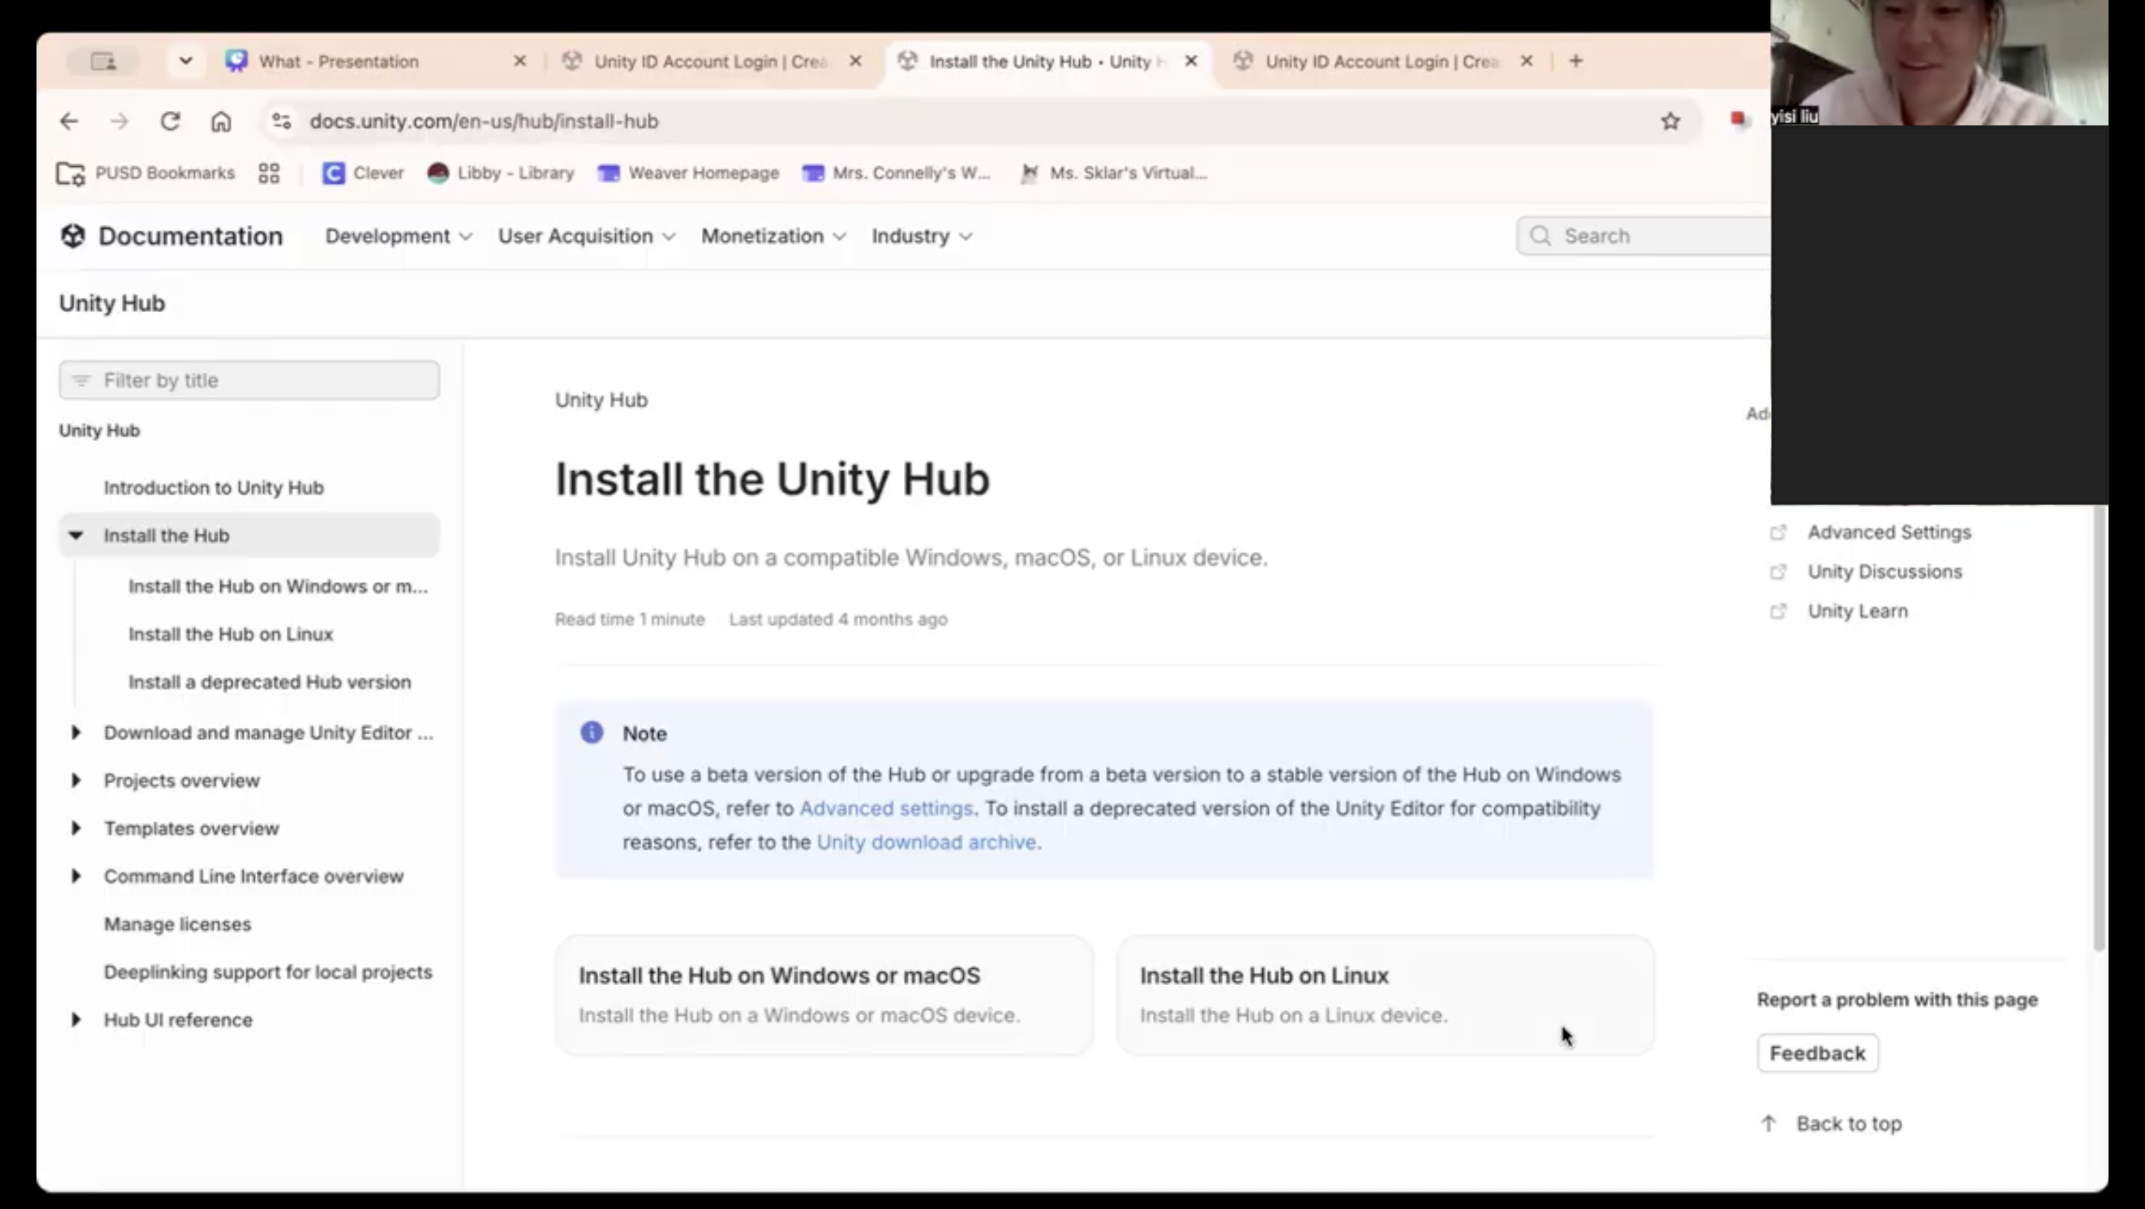Expand Download and manage Unity Editor section
This screenshot has height=1209, width=2145.
coord(76,732)
